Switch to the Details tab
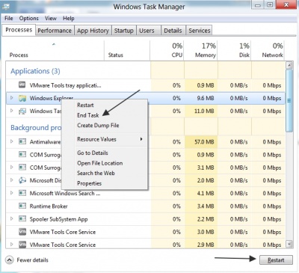 (173, 31)
